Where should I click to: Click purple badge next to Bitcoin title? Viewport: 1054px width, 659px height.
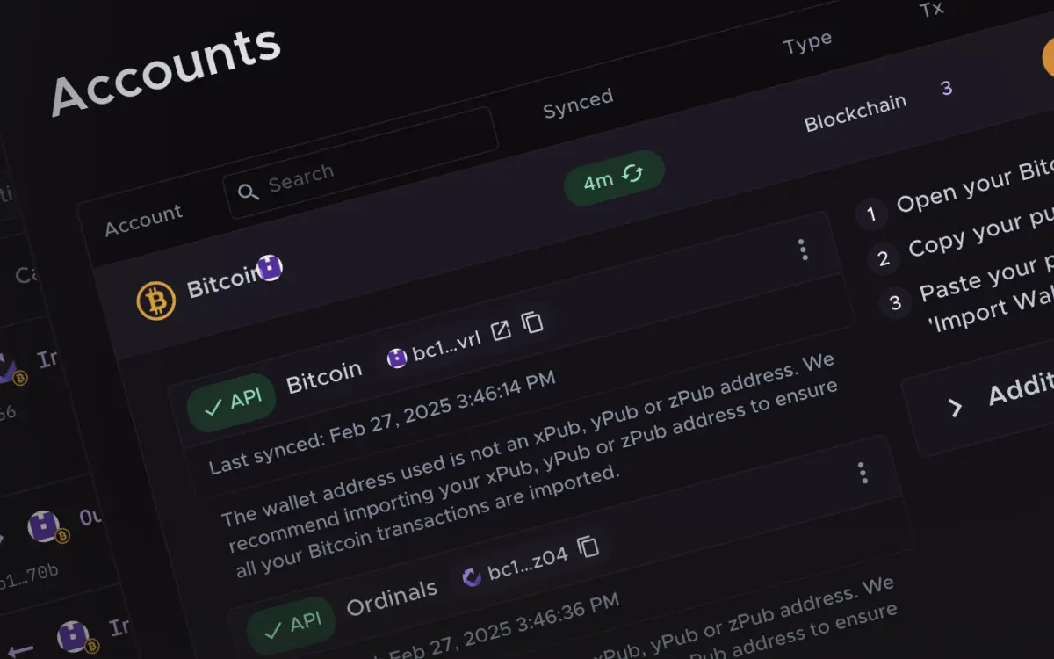click(271, 267)
